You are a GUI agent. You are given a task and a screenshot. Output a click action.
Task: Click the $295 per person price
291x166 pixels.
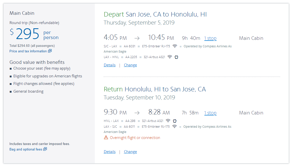(28, 34)
